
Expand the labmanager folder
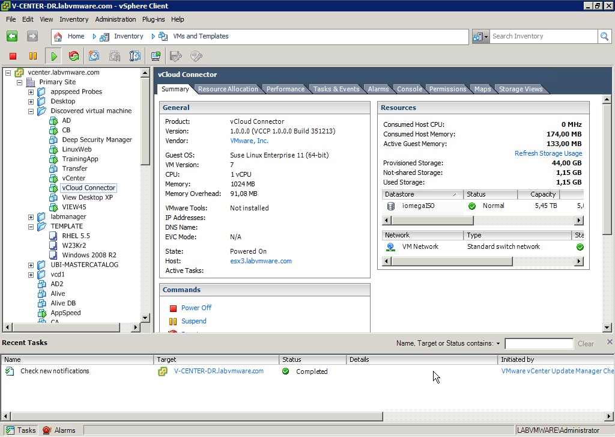[31, 217]
